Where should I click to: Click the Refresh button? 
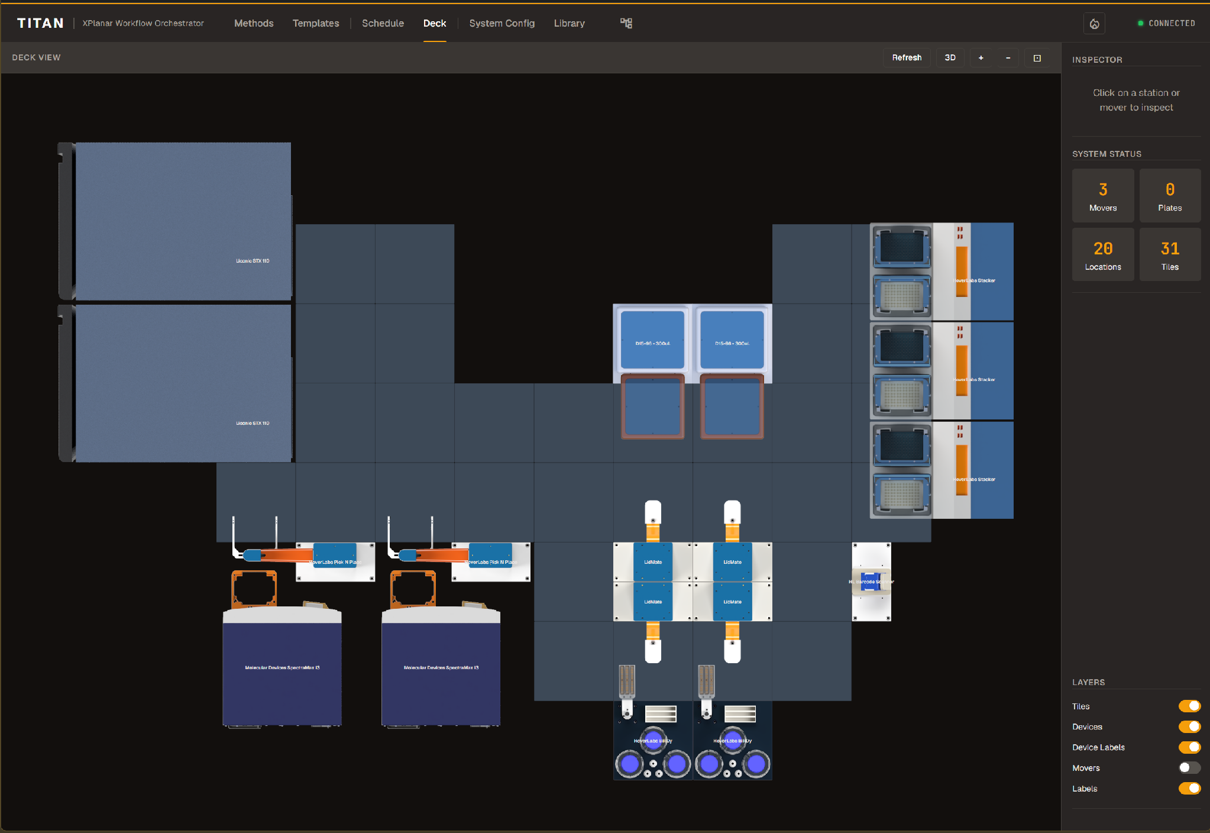pyautogui.click(x=907, y=58)
